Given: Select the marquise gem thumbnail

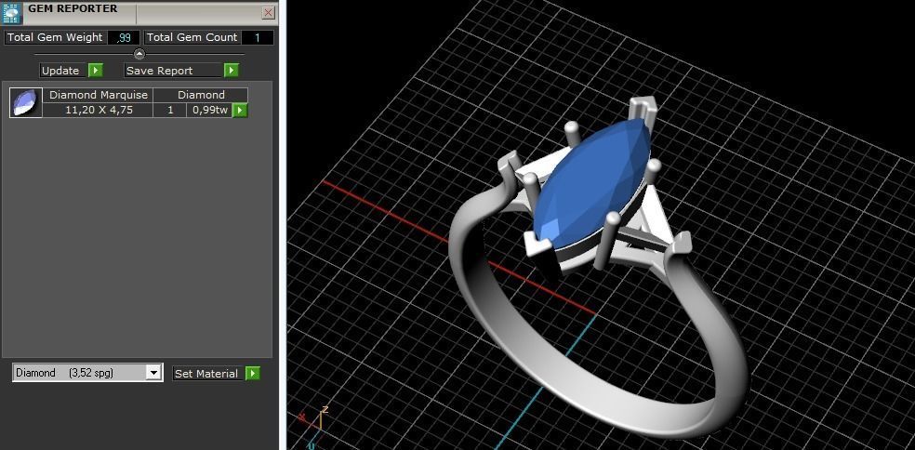Looking at the screenshot, I should point(26,102).
